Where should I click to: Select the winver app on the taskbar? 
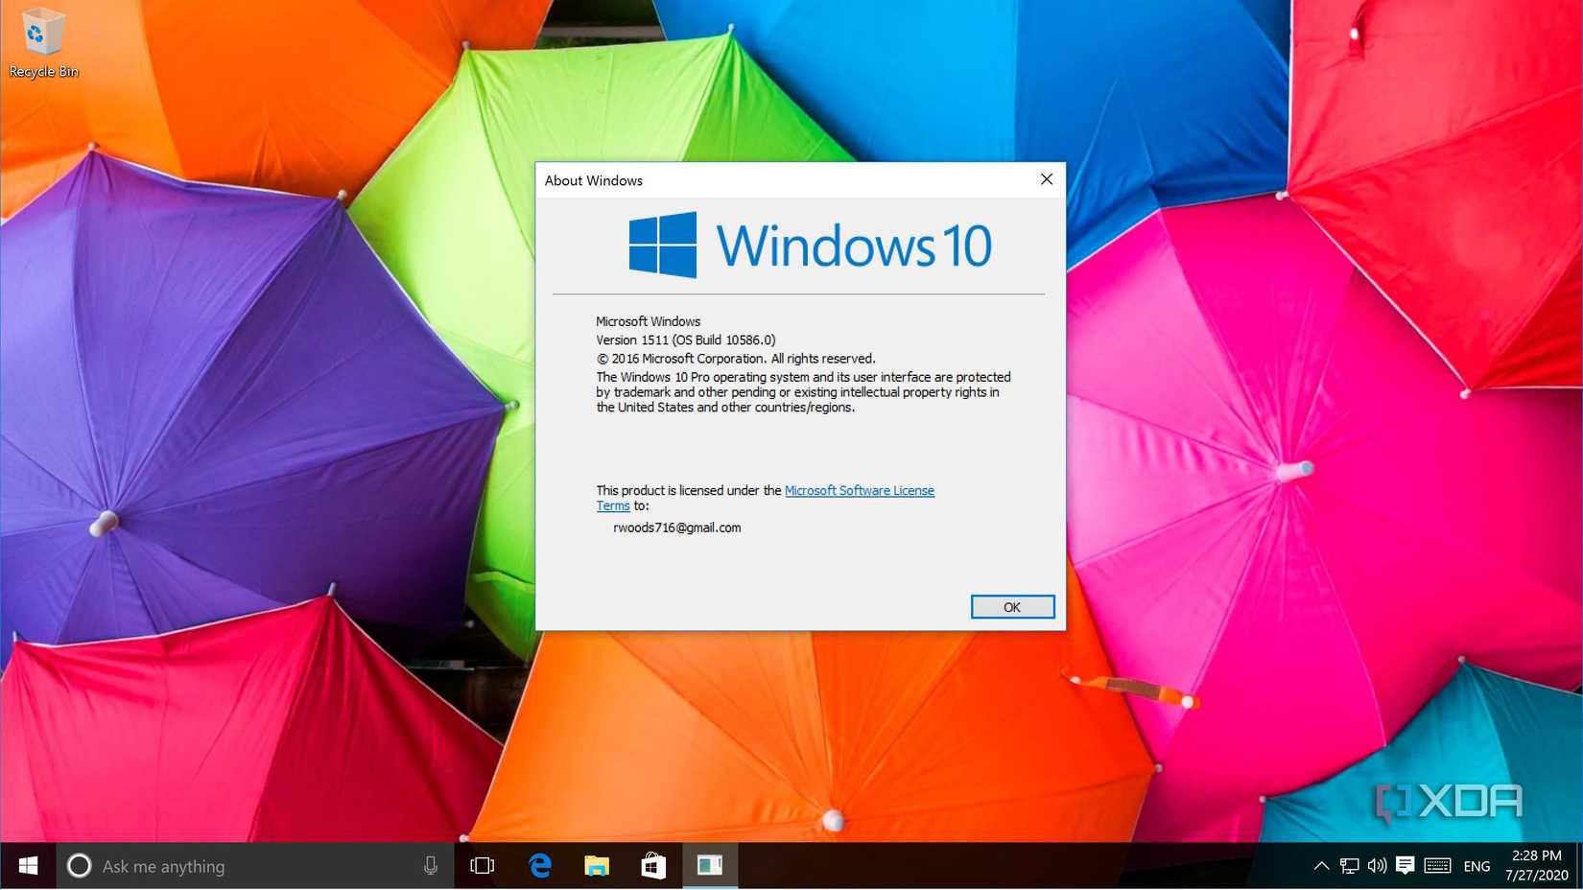click(x=710, y=866)
